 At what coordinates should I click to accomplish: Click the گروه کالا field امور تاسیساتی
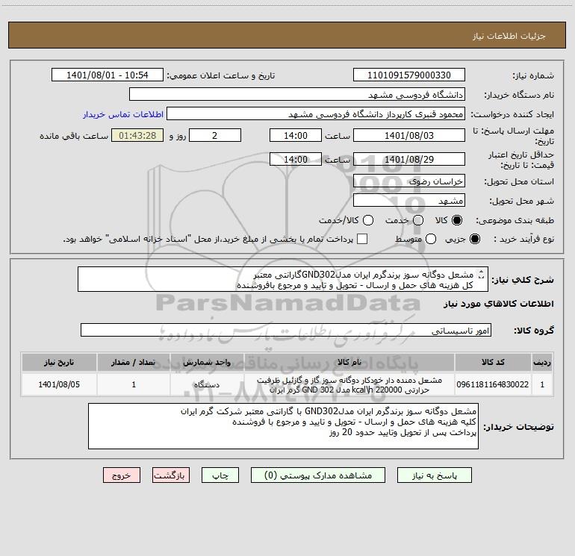[286, 330]
